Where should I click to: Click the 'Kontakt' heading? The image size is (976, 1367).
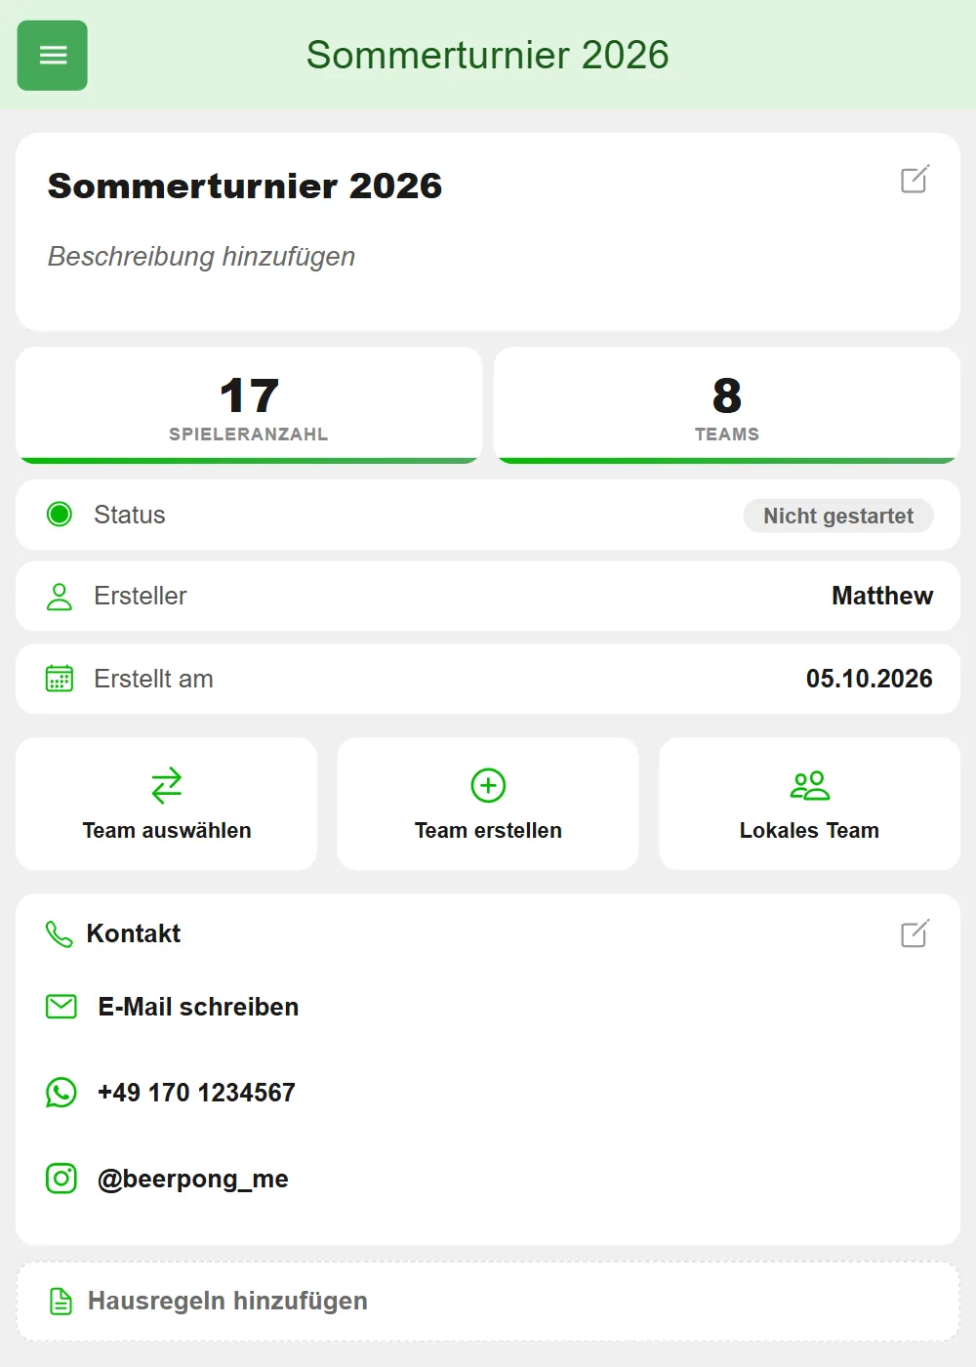tap(134, 934)
